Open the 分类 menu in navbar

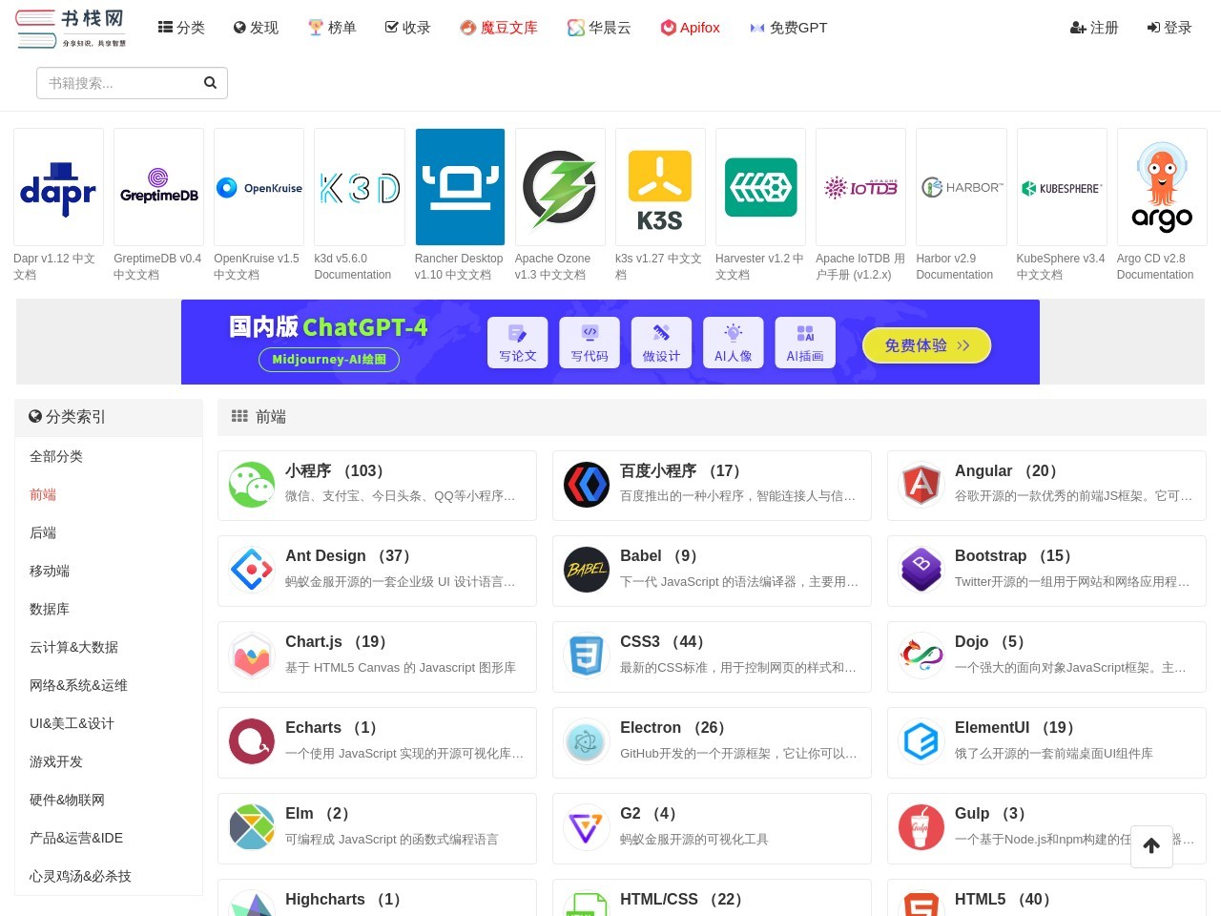tap(181, 28)
